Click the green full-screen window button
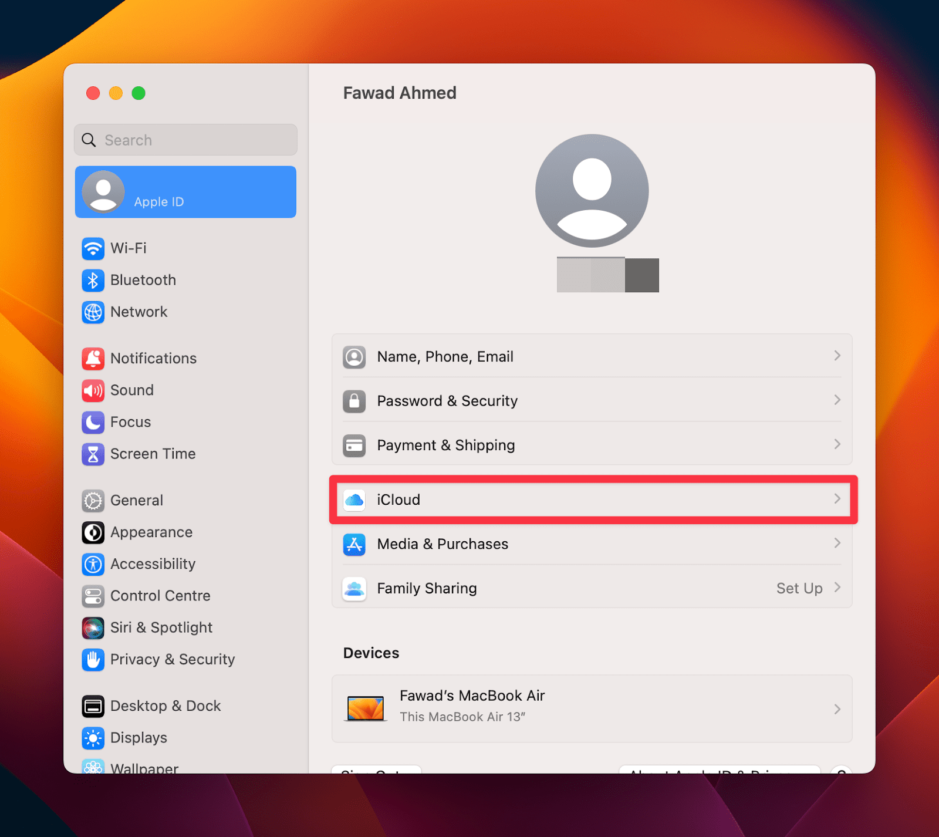The image size is (939, 837). click(139, 93)
